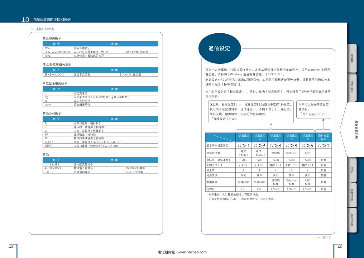
Task: Click the MODE.U user setting icon
Action: (323, 145)
